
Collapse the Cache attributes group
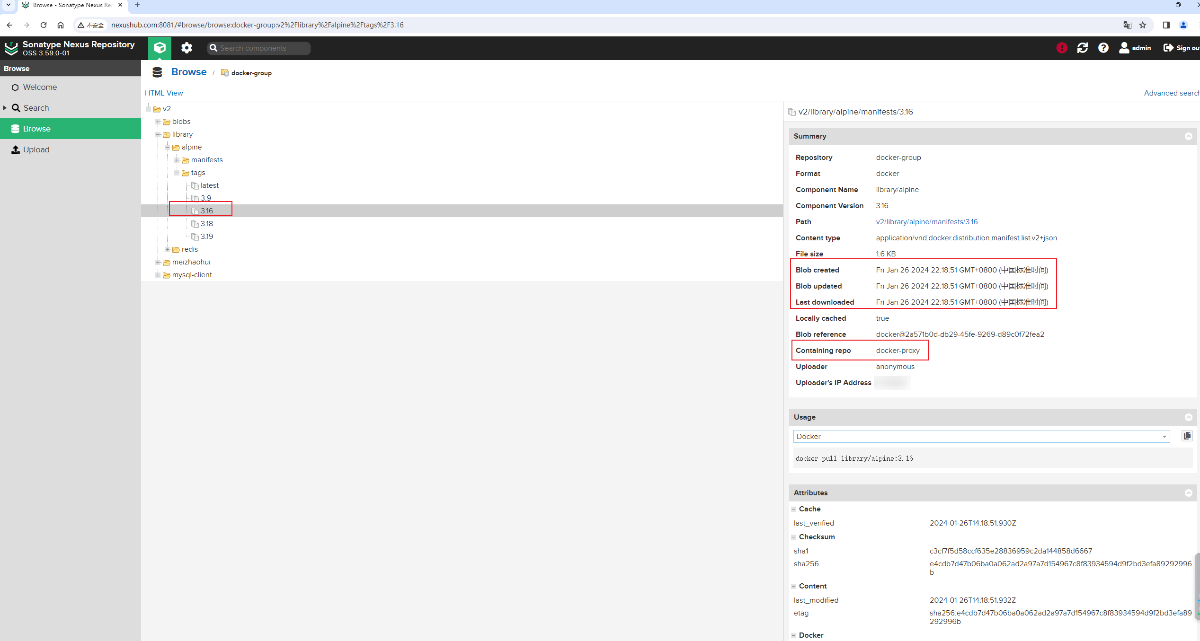[793, 509]
